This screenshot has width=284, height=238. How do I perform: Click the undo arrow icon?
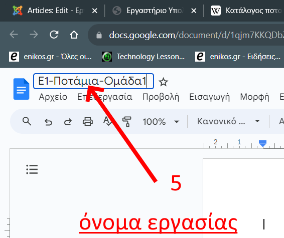(x=48, y=122)
